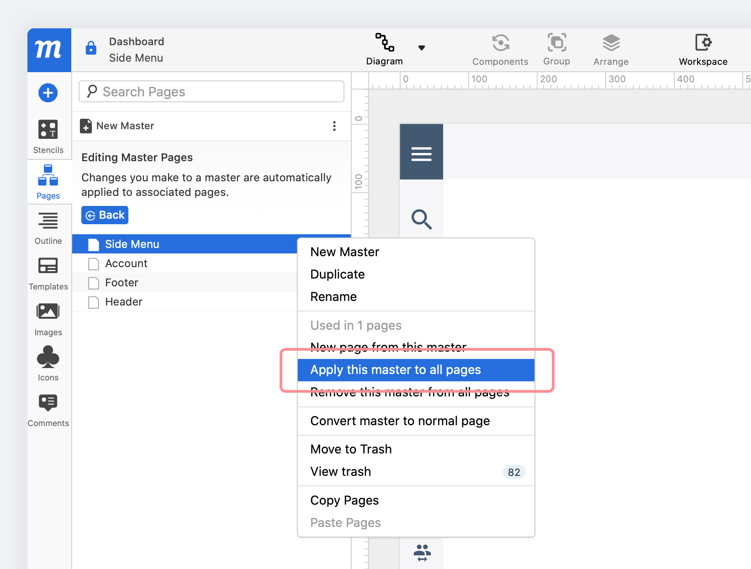Expand the Diagram tool dropdown arrow

click(422, 48)
